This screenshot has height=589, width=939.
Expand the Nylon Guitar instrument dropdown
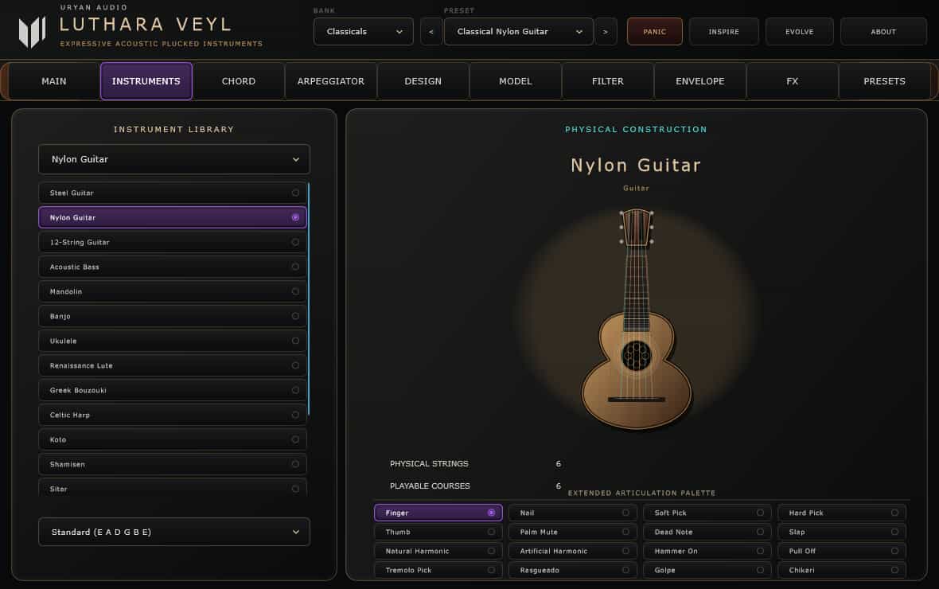[174, 159]
